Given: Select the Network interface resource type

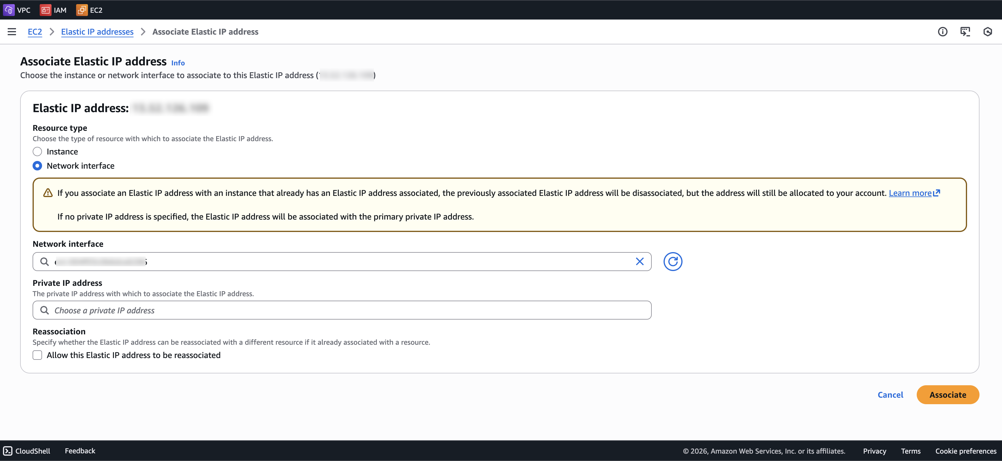Looking at the screenshot, I should (37, 166).
